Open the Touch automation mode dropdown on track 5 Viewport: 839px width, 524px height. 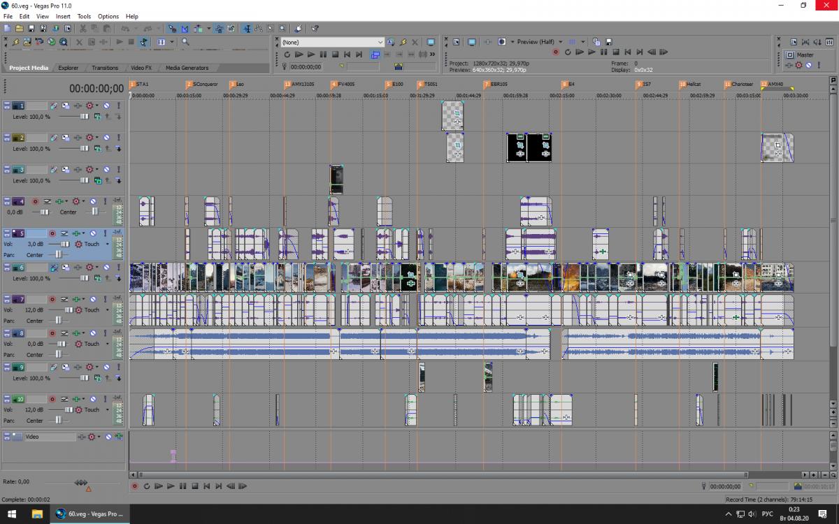point(107,245)
